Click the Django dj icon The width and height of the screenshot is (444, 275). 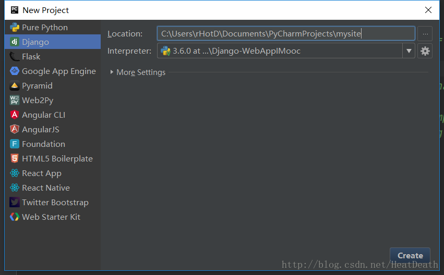point(15,42)
